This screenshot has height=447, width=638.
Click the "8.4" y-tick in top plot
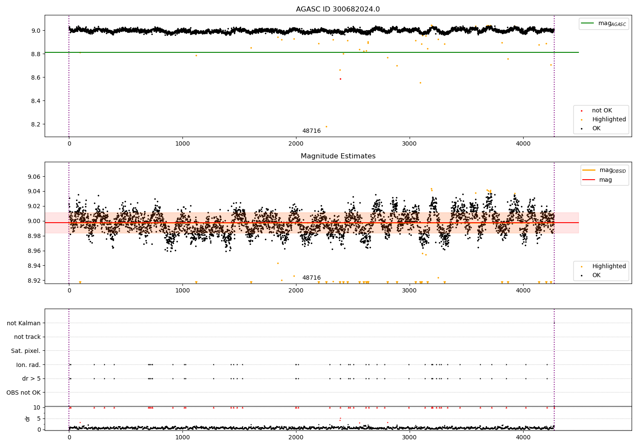(36, 101)
